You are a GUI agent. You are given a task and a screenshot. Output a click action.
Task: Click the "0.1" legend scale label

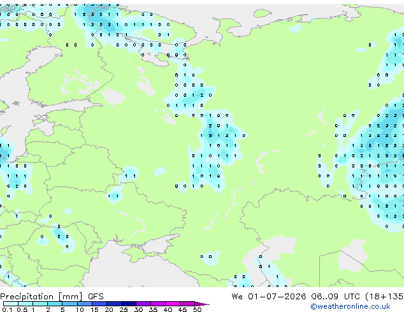tap(7, 309)
